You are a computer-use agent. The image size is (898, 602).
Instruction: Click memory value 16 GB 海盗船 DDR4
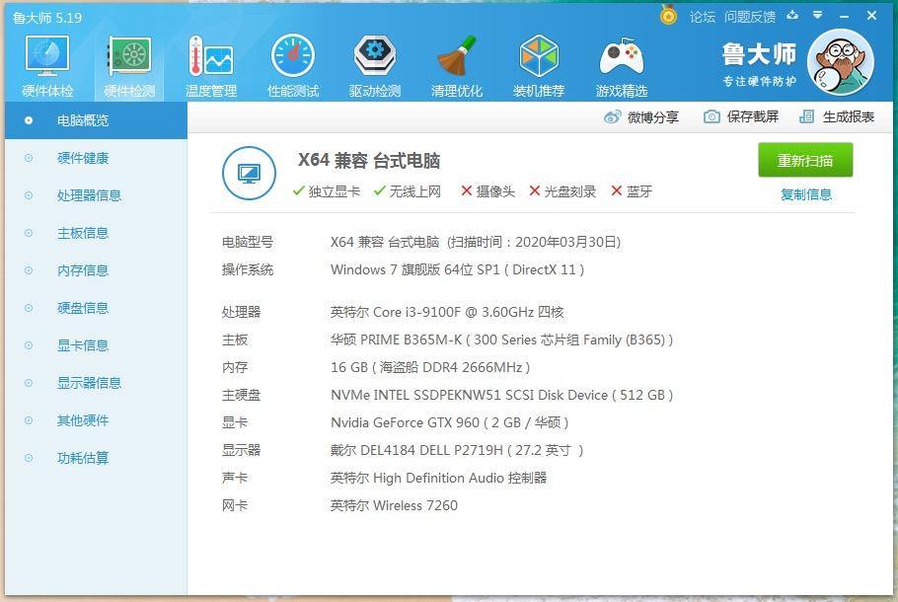click(430, 367)
